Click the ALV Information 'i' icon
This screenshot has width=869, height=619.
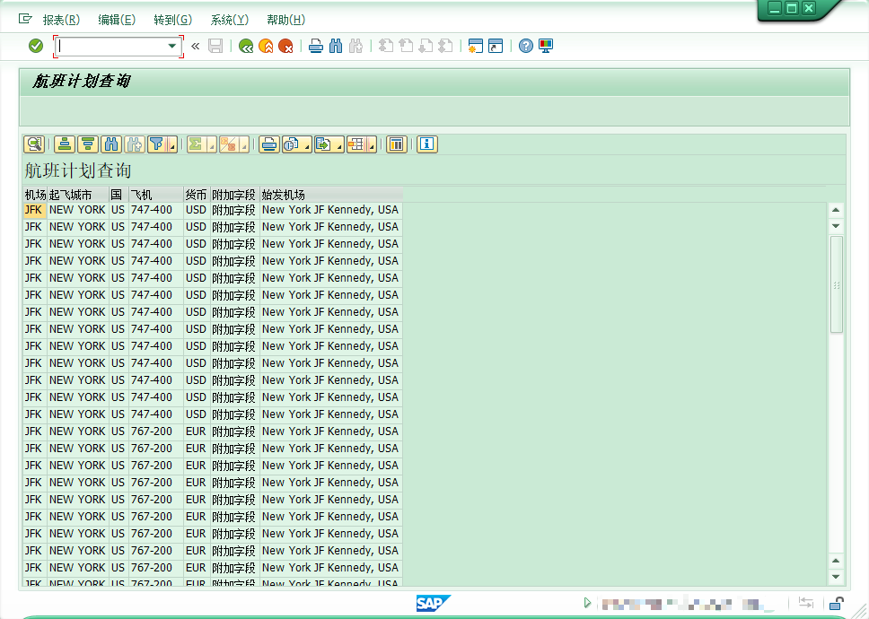[x=426, y=144]
